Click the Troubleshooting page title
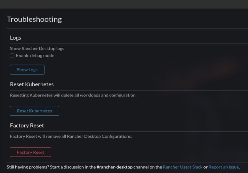The width and height of the screenshot is (248, 173). [x=34, y=19]
